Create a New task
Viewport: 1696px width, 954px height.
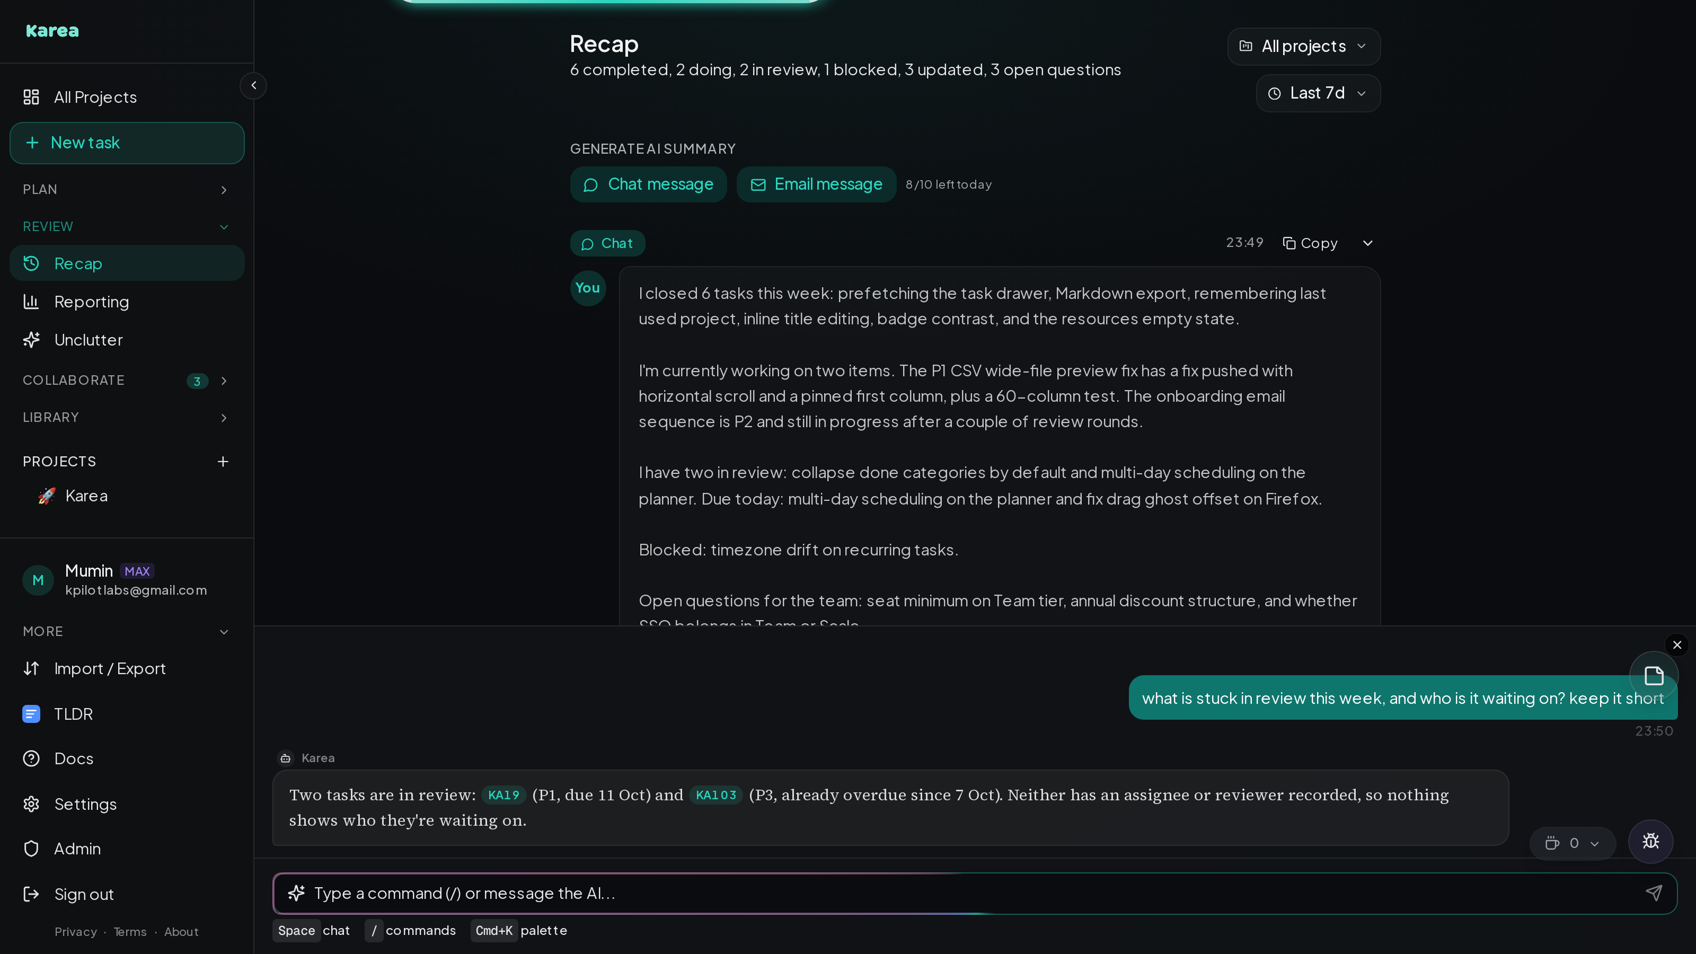coord(127,143)
